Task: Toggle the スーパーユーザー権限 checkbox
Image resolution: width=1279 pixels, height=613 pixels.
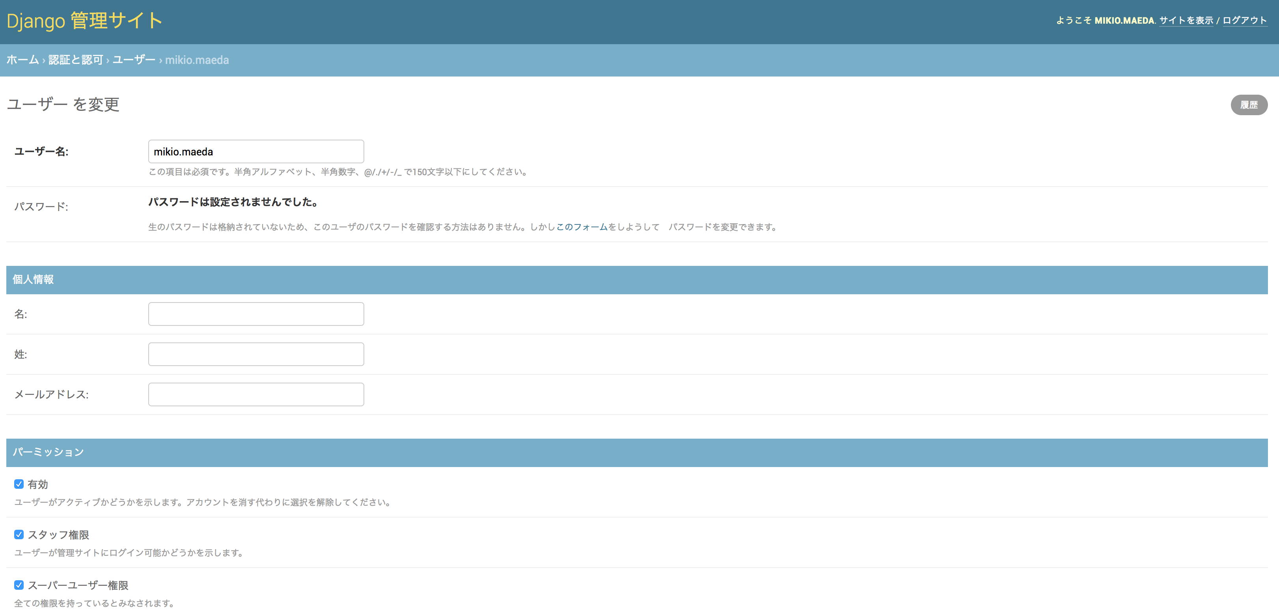Action: click(x=19, y=585)
